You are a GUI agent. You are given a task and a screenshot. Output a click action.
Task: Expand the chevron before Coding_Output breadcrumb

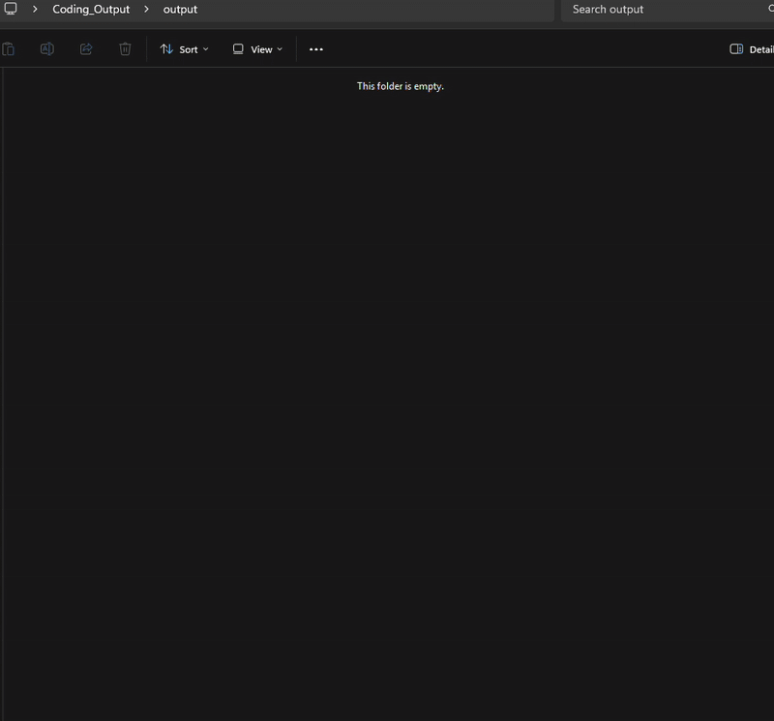(x=35, y=10)
